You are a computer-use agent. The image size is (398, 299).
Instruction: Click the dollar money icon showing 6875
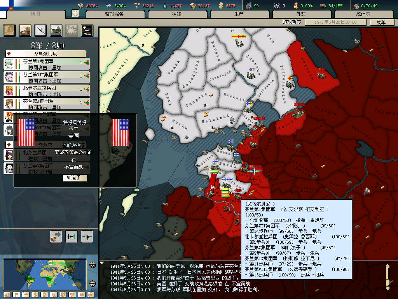221,5
